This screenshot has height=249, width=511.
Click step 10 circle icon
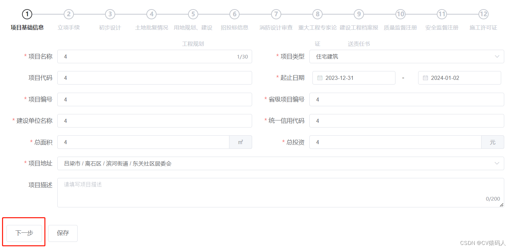(x=401, y=14)
